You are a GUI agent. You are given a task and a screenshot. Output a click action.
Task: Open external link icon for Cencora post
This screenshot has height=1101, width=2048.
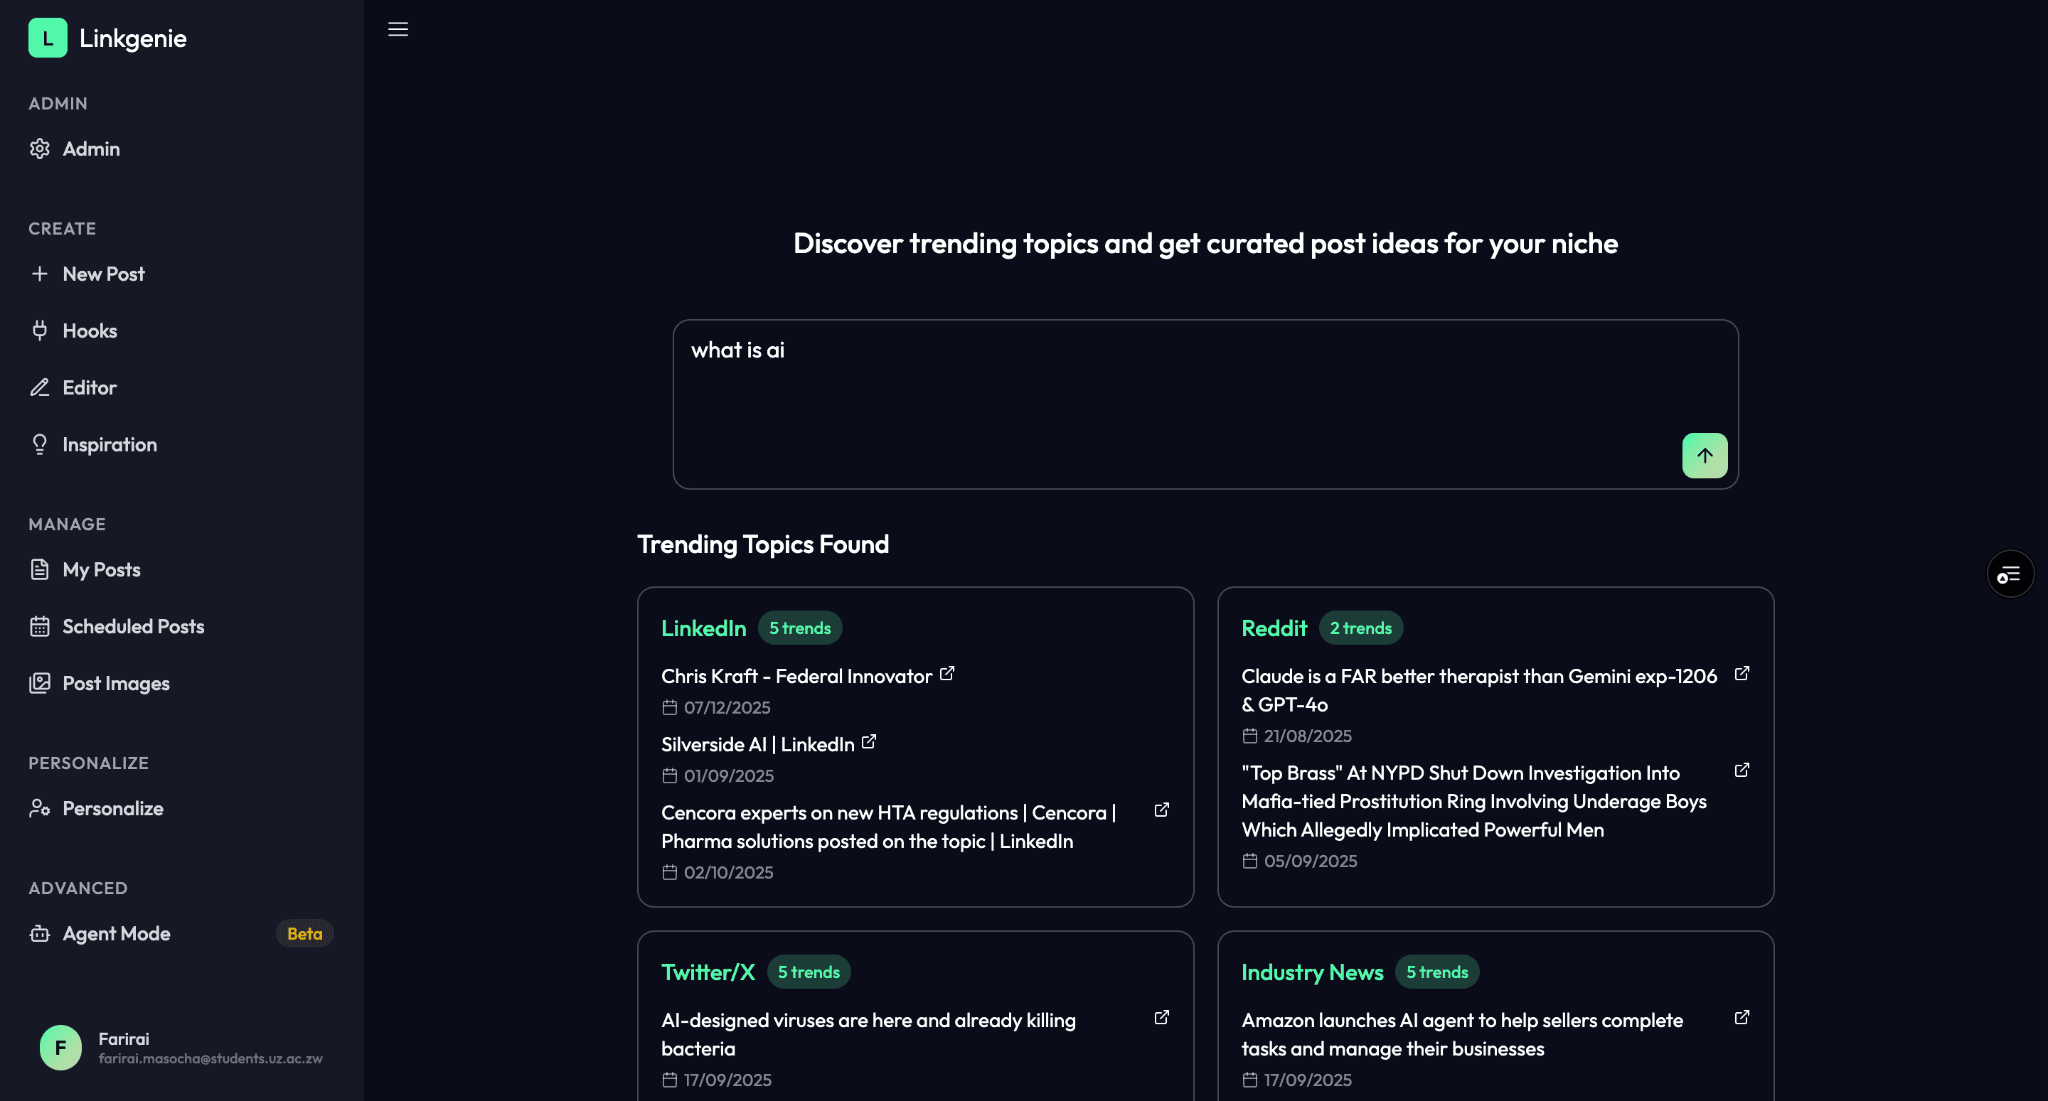(x=1161, y=810)
